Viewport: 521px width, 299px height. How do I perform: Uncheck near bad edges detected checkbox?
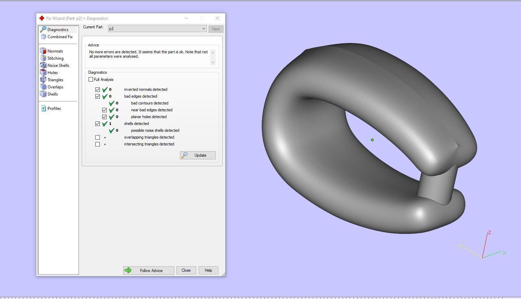click(x=105, y=110)
